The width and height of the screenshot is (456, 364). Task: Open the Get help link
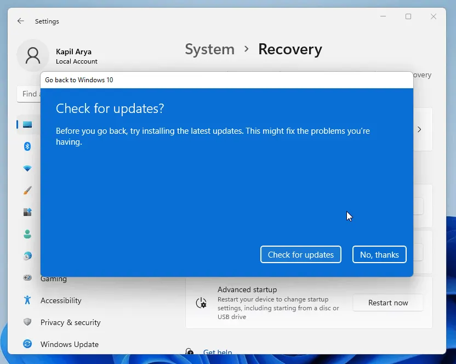click(218, 352)
